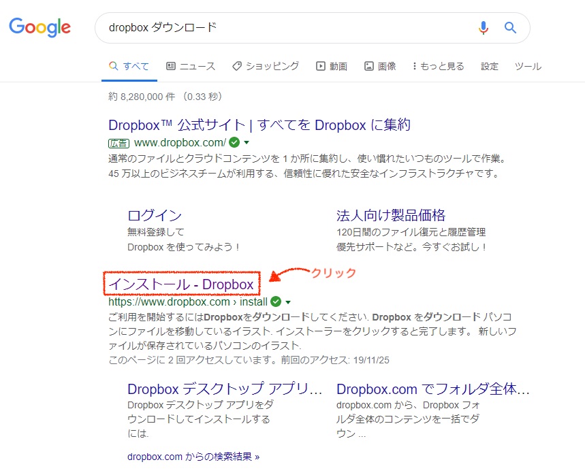The height and width of the screenshot is (475, 585).
Task: Select the すべて tab
Action: [x=129, y=67]
